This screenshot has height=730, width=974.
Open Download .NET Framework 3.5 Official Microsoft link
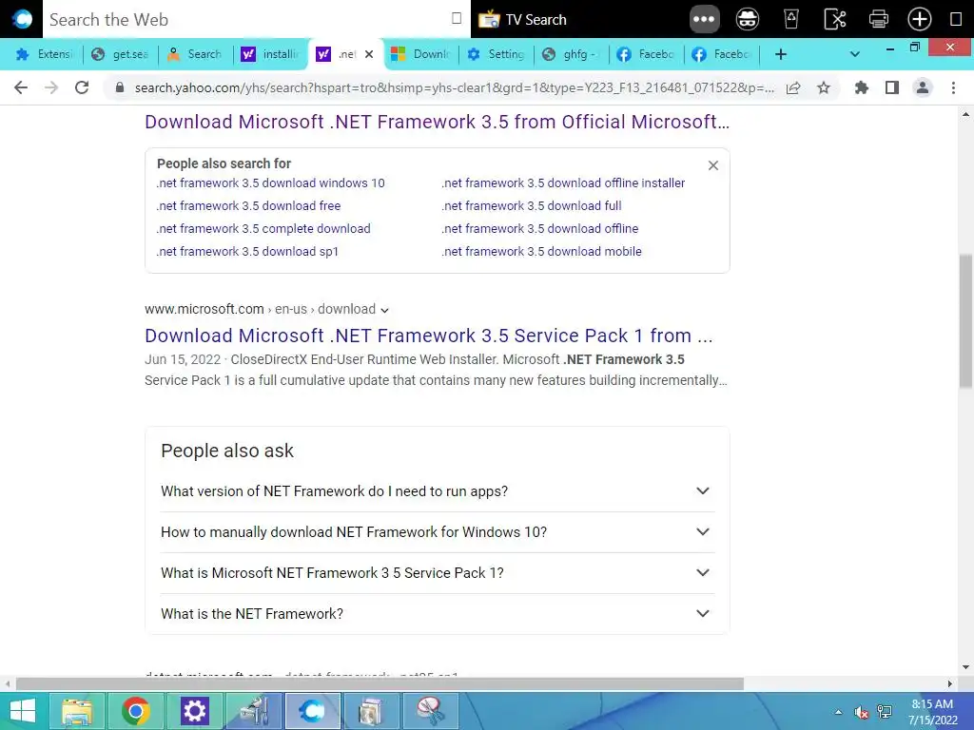click(437, 122)
